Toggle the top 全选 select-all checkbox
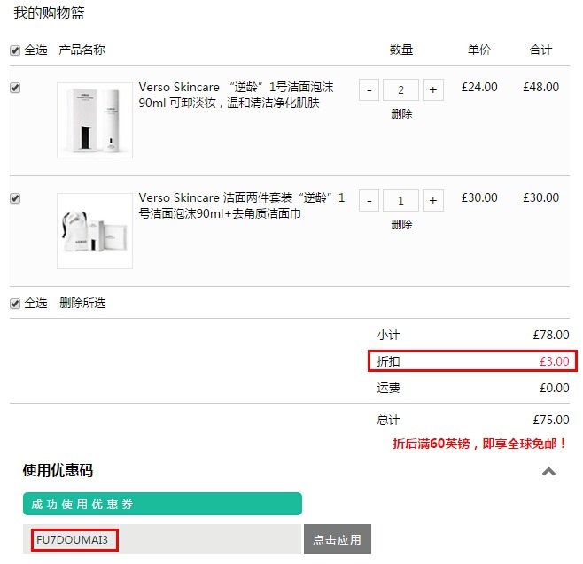The height and width of the screenshot is (564, 583). pos(15,50)
